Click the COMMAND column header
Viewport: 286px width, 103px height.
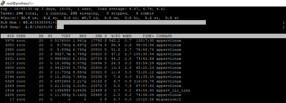tap(164, 36)
